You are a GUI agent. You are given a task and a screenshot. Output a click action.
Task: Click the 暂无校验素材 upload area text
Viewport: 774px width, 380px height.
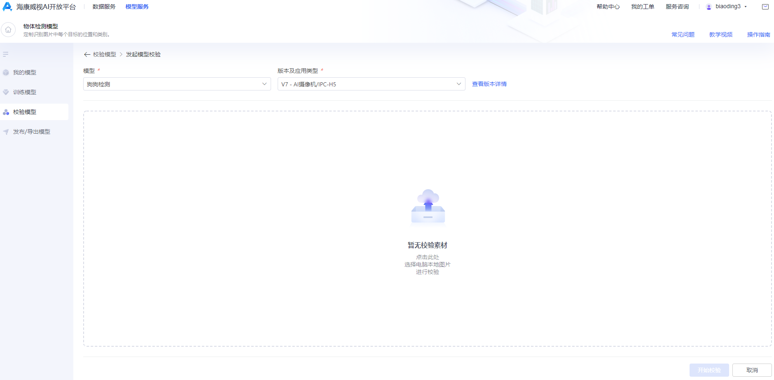(427, 245)
